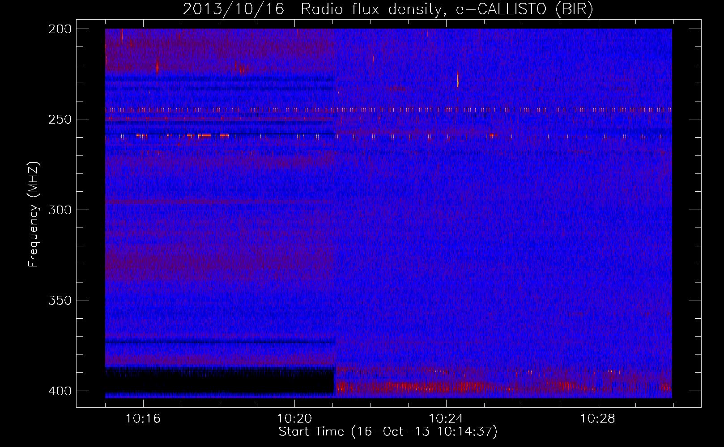Click the 200 frequency tick label
The height and width of the screenshot is (447, 724).
click(x=60, y=29)
